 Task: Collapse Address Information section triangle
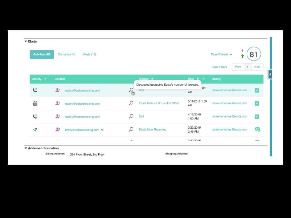click(x=26, y=148)
